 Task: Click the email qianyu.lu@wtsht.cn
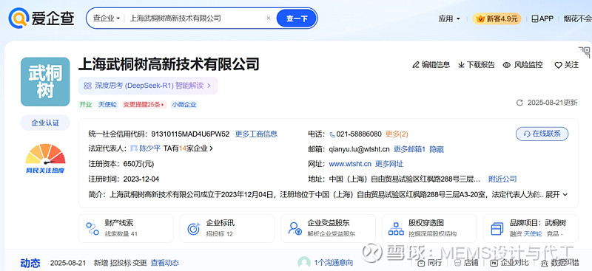coord(359,149)
